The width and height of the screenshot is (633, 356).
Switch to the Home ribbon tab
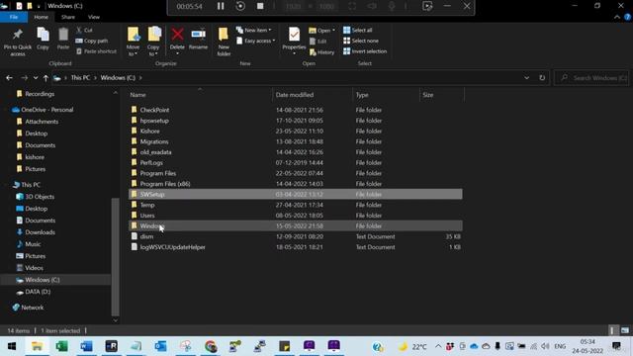(41, 17)
